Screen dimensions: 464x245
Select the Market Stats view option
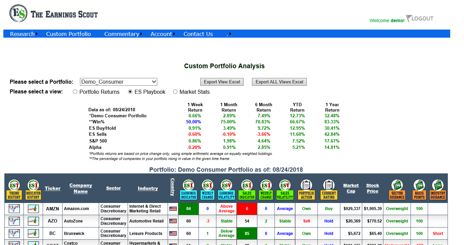point(175,92)
